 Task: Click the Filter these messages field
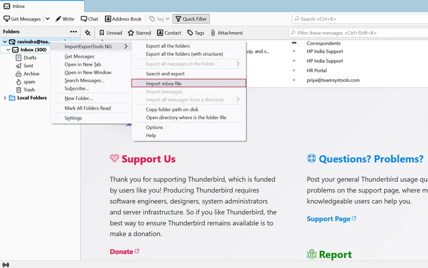click(358, 33)
